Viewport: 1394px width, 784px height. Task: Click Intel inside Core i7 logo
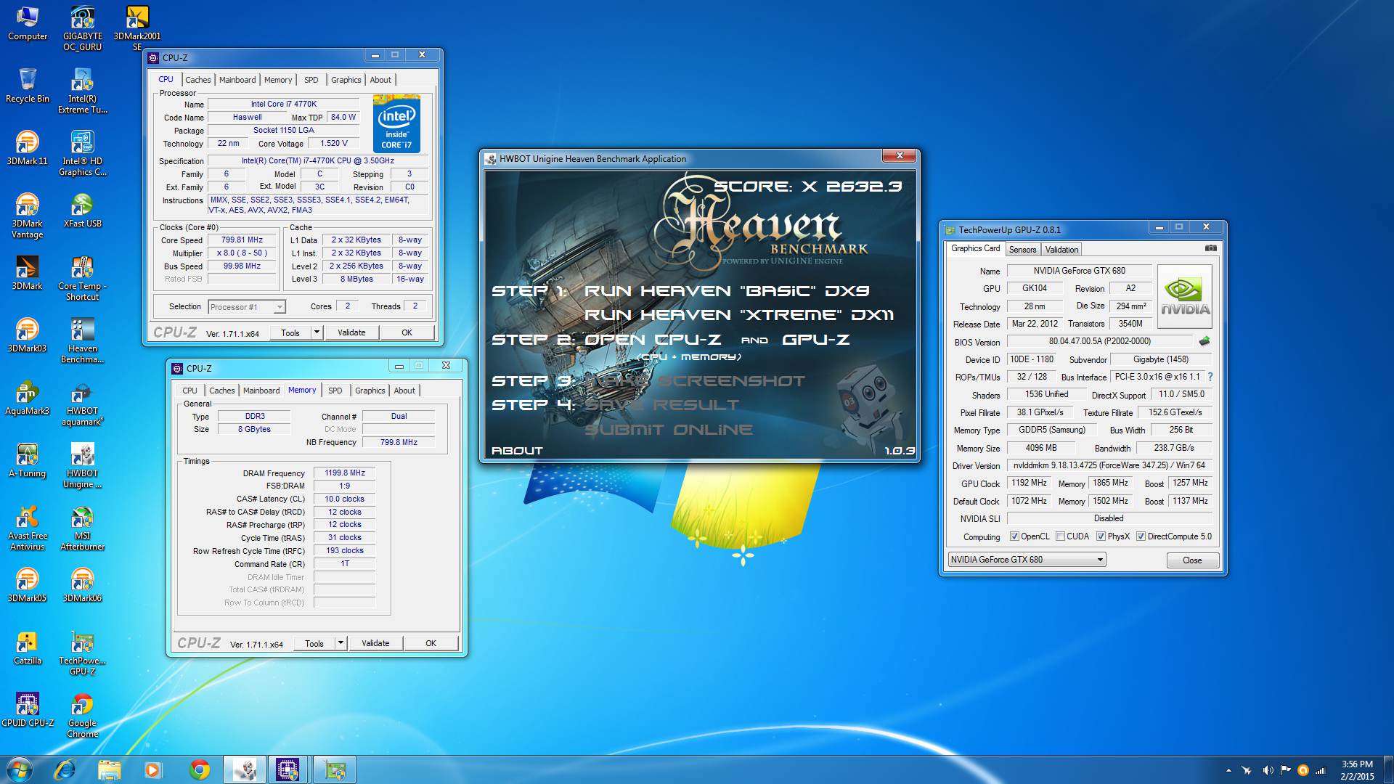396,123
